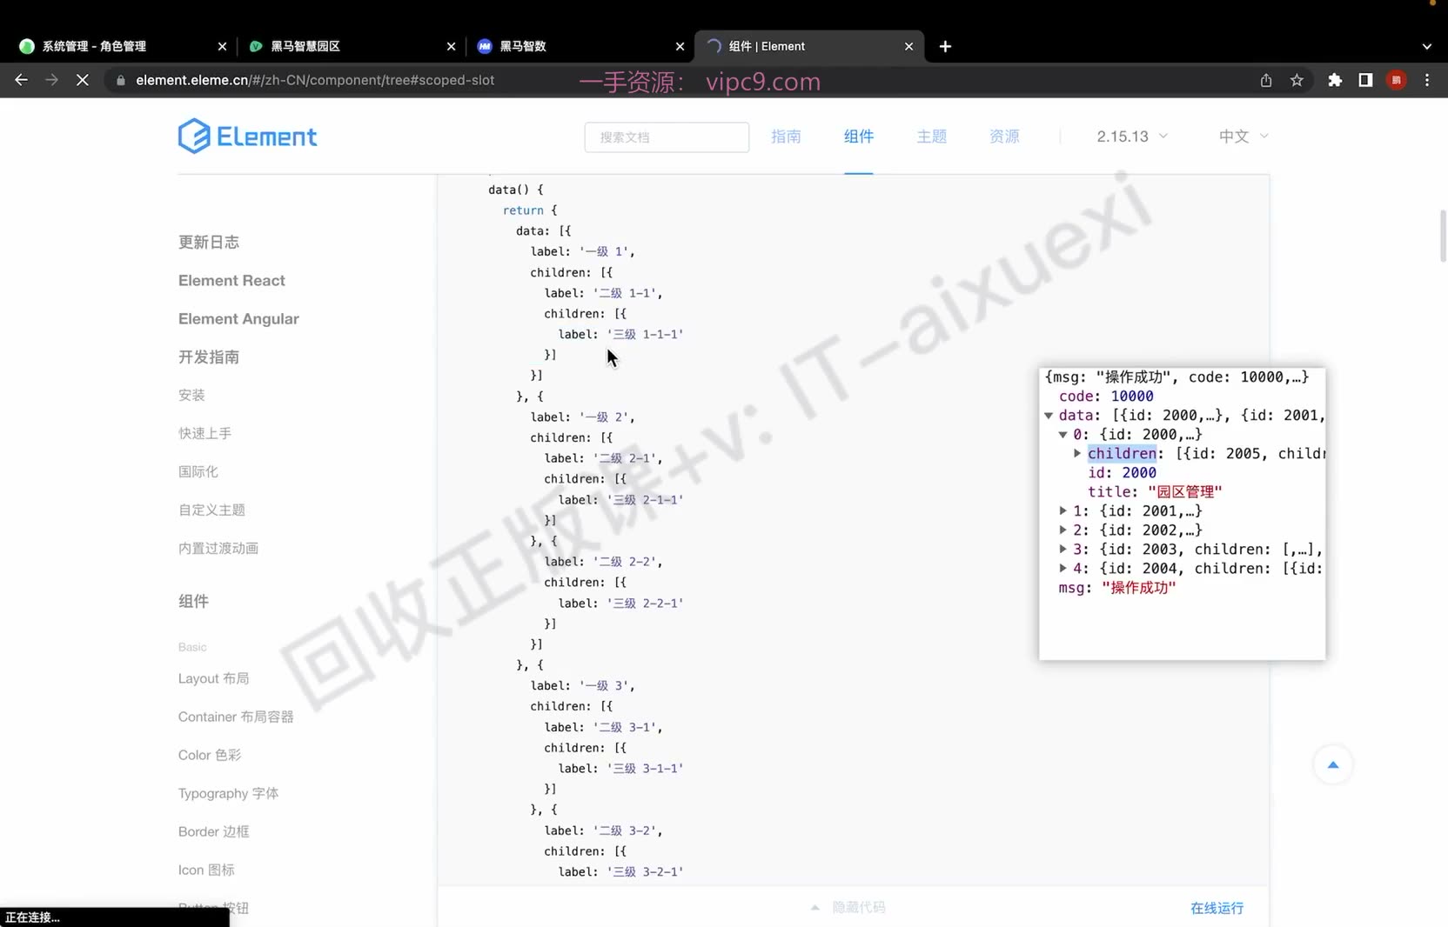The image size is (1448, 927).
Task: Open a new tab with plus
Action: 945,46
